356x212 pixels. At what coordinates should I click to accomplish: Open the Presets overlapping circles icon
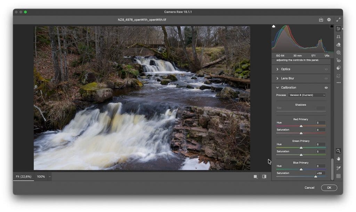point(338,68)
